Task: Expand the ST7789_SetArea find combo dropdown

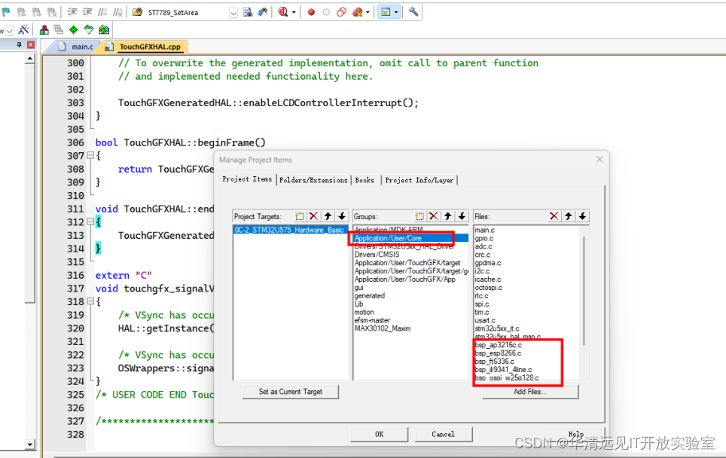Action: pyautogui.click(x=233, y=13)
